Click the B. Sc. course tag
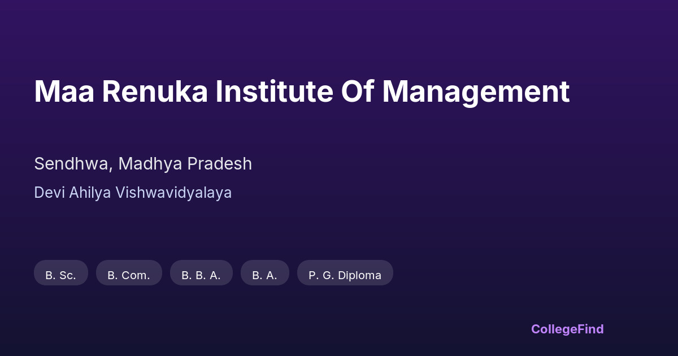Viewport: 678px width, 356px height. (x=60, y=274)
